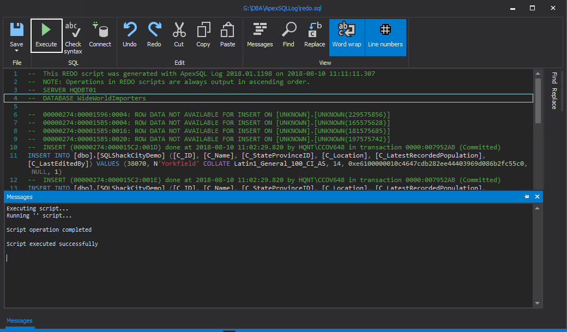The width and height of the screenshot is (567, 332).
Task: Toggle Line numbers display
Action: point(385,35)
